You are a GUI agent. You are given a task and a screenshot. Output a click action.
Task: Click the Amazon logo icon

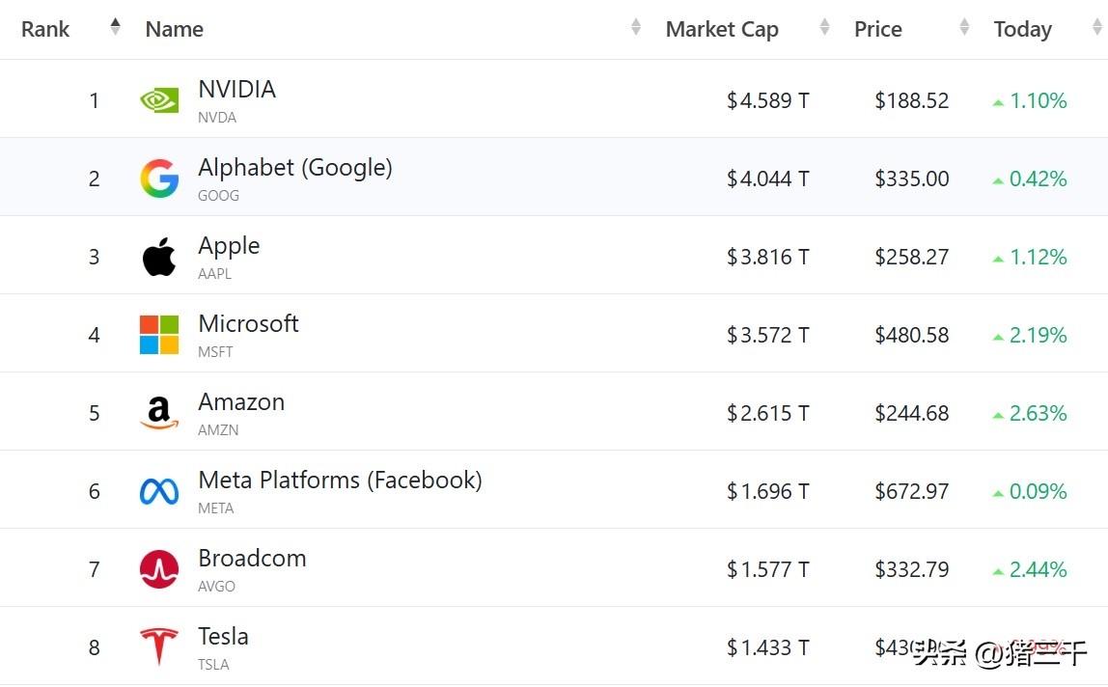pos(159,414)
